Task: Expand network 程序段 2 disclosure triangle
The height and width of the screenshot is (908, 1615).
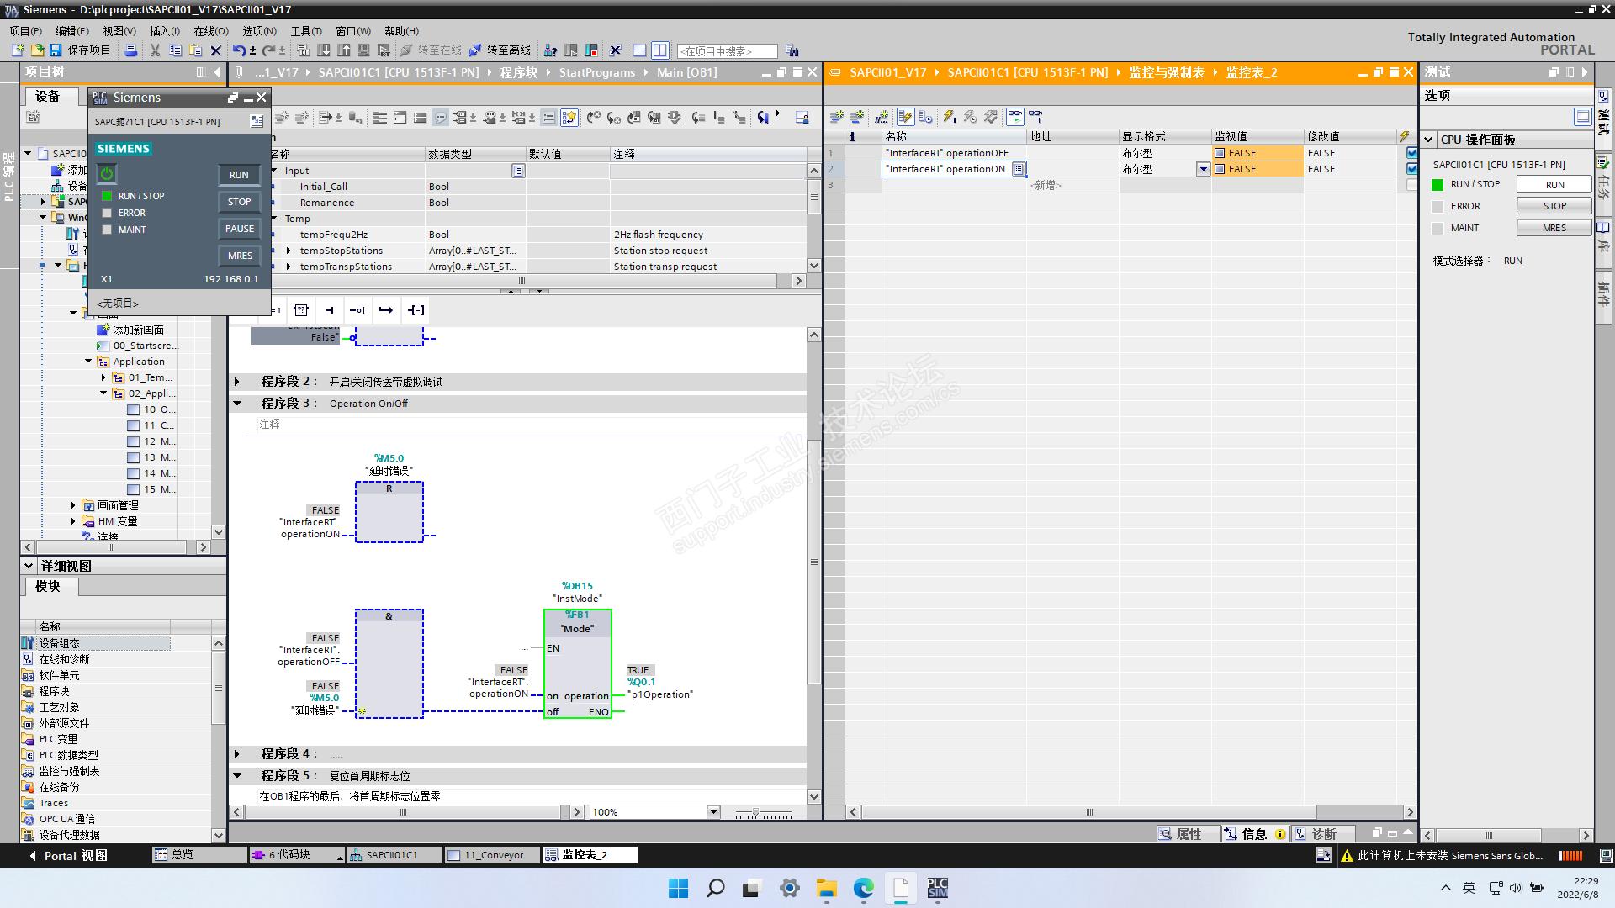Action: pyautogui.click(x=237, y=382)
